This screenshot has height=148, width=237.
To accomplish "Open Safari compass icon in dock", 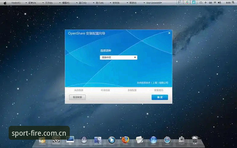I will pyautogui.click(x=167, y=140).
